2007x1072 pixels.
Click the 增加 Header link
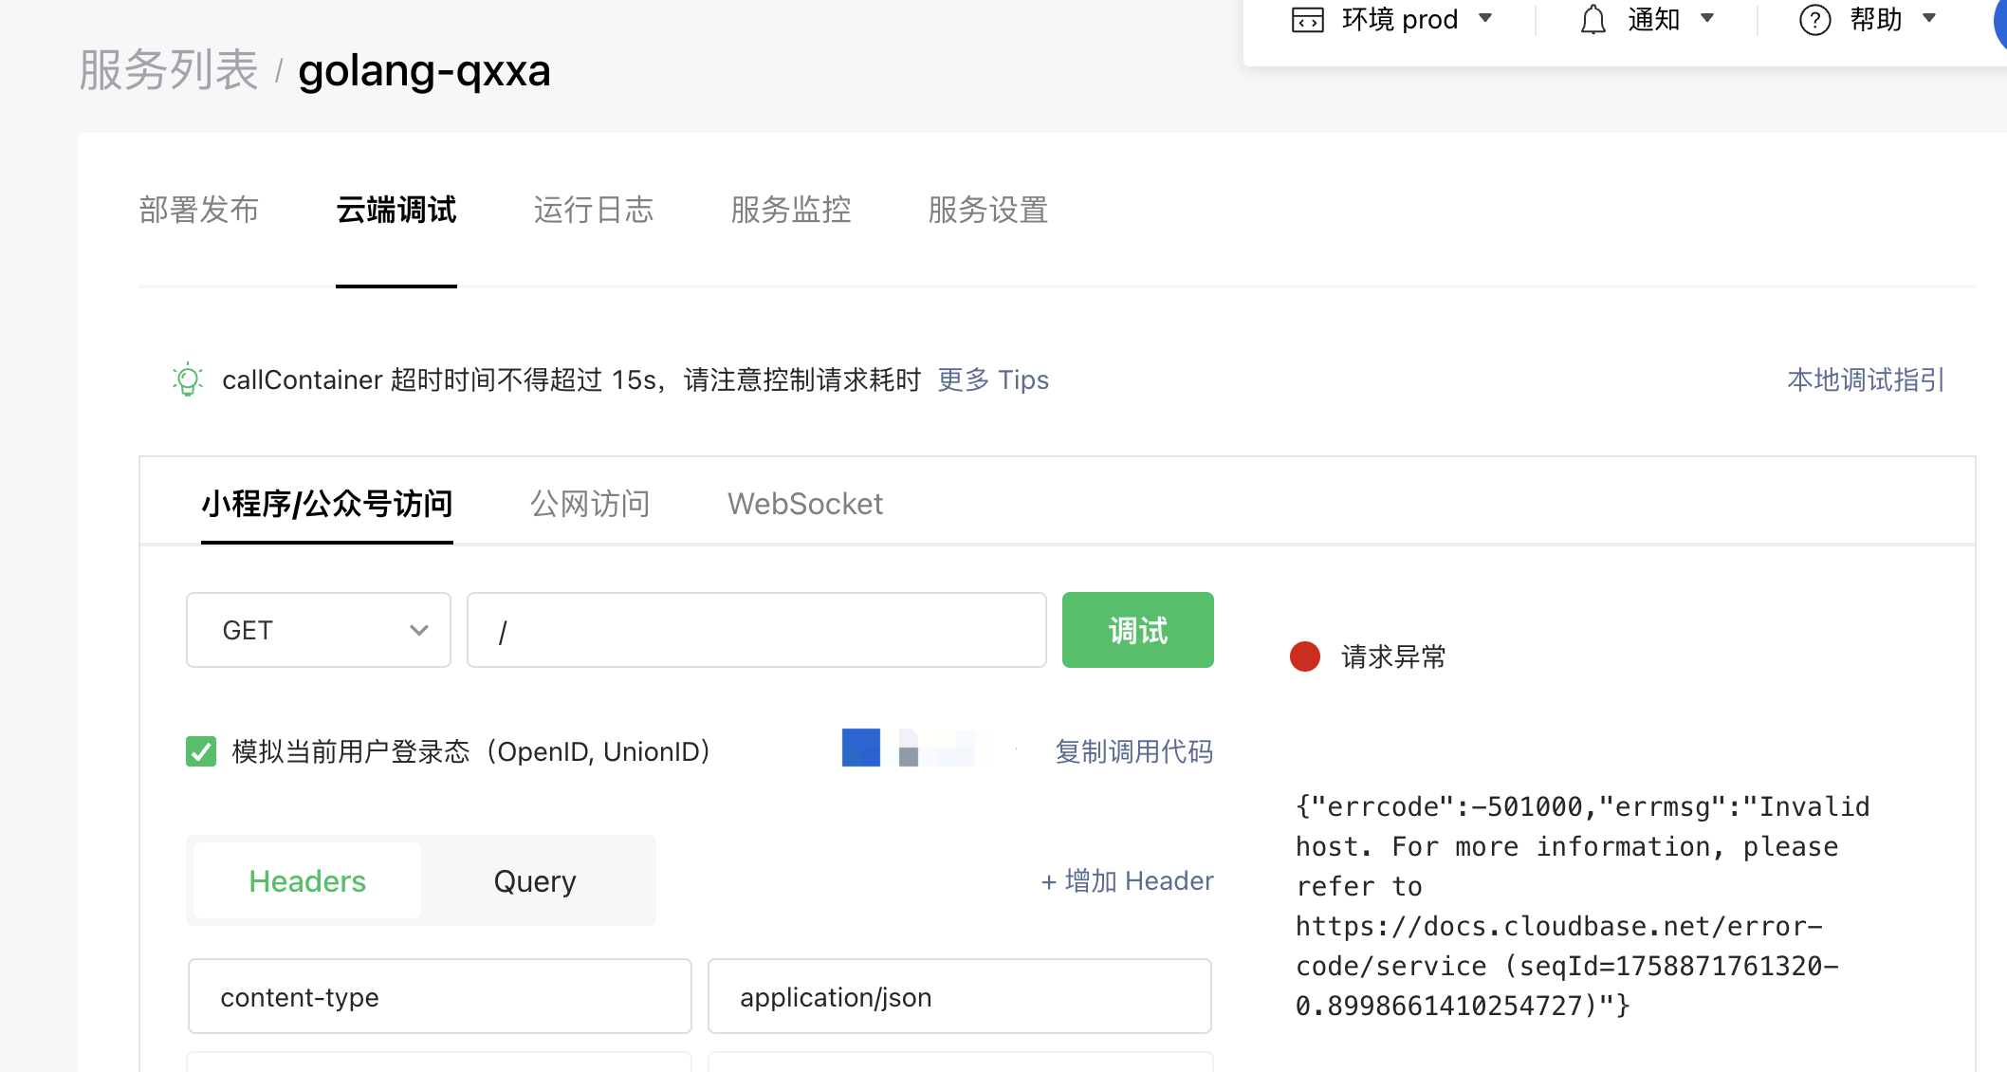point(1127,881)
